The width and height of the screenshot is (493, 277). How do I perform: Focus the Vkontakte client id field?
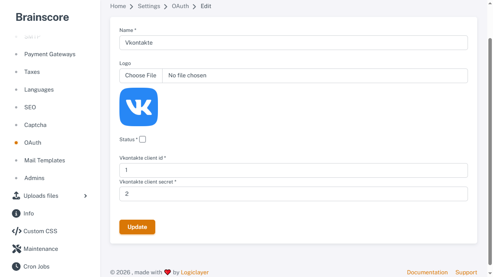(x=293, y=170)
